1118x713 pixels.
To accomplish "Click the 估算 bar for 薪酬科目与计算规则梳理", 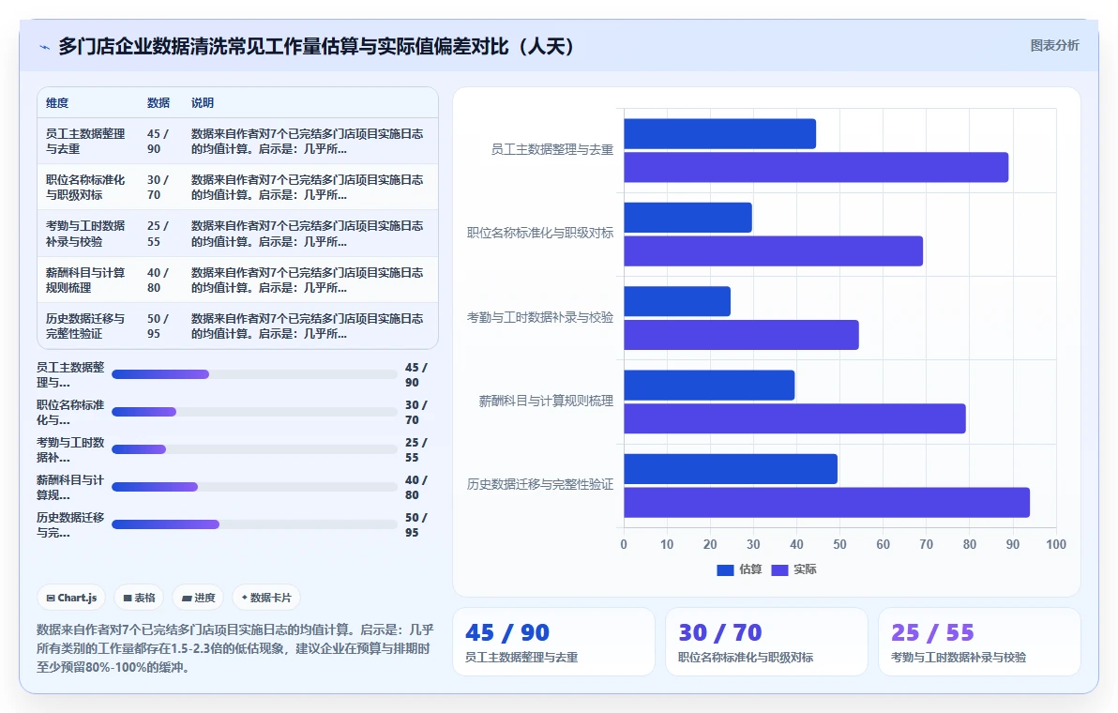I will (x=709, y=385).
